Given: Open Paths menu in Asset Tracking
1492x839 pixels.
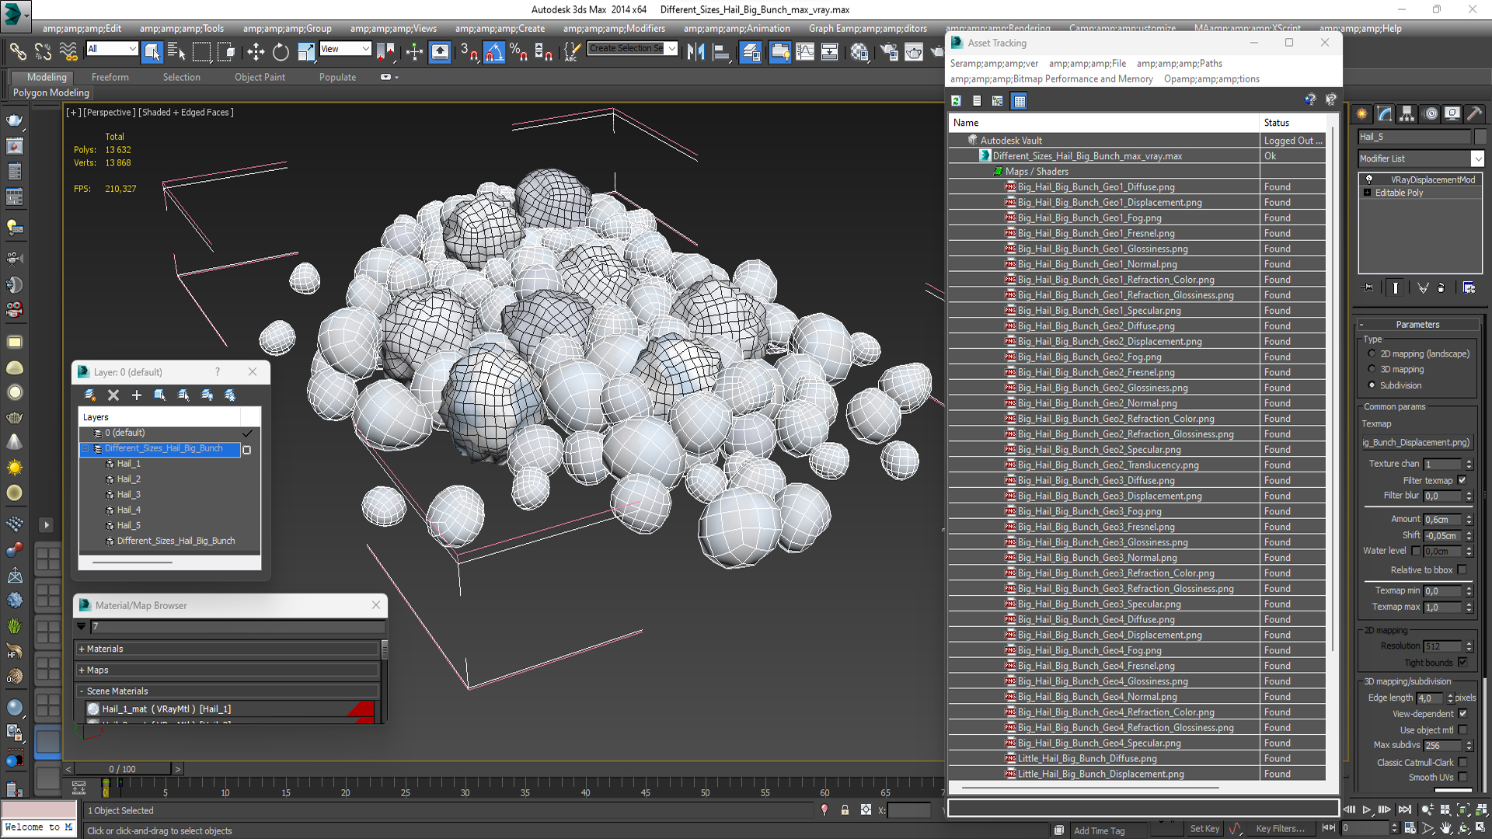Looking at the screenshot, I should point(1179,64).
